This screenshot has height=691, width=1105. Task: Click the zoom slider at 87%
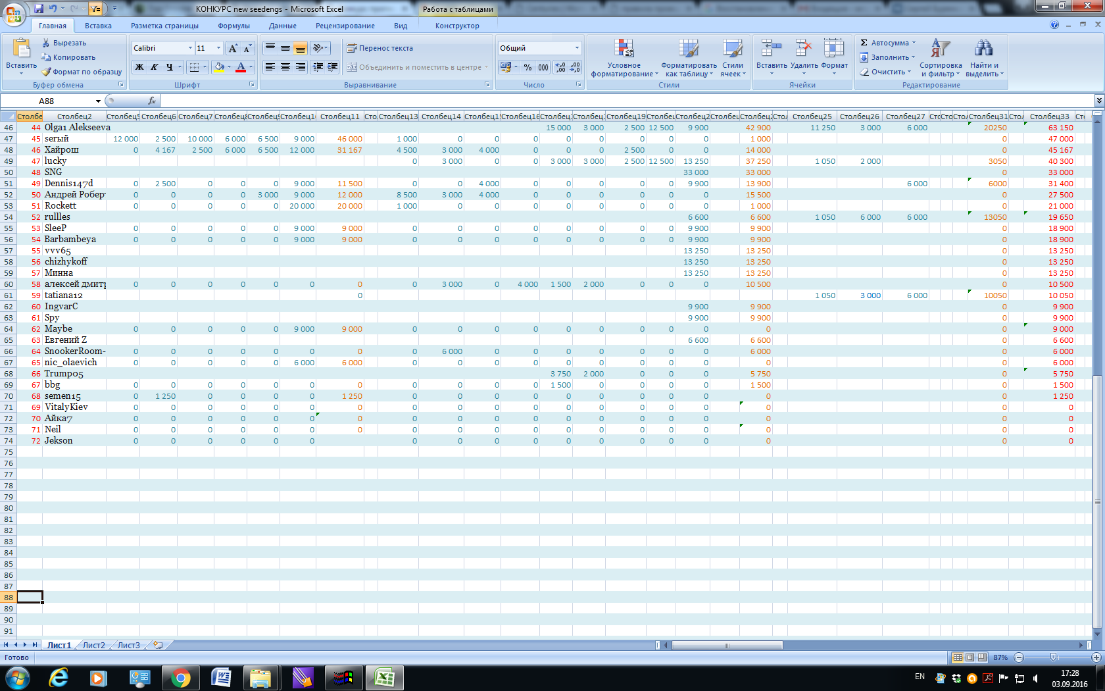[1053, 657]
